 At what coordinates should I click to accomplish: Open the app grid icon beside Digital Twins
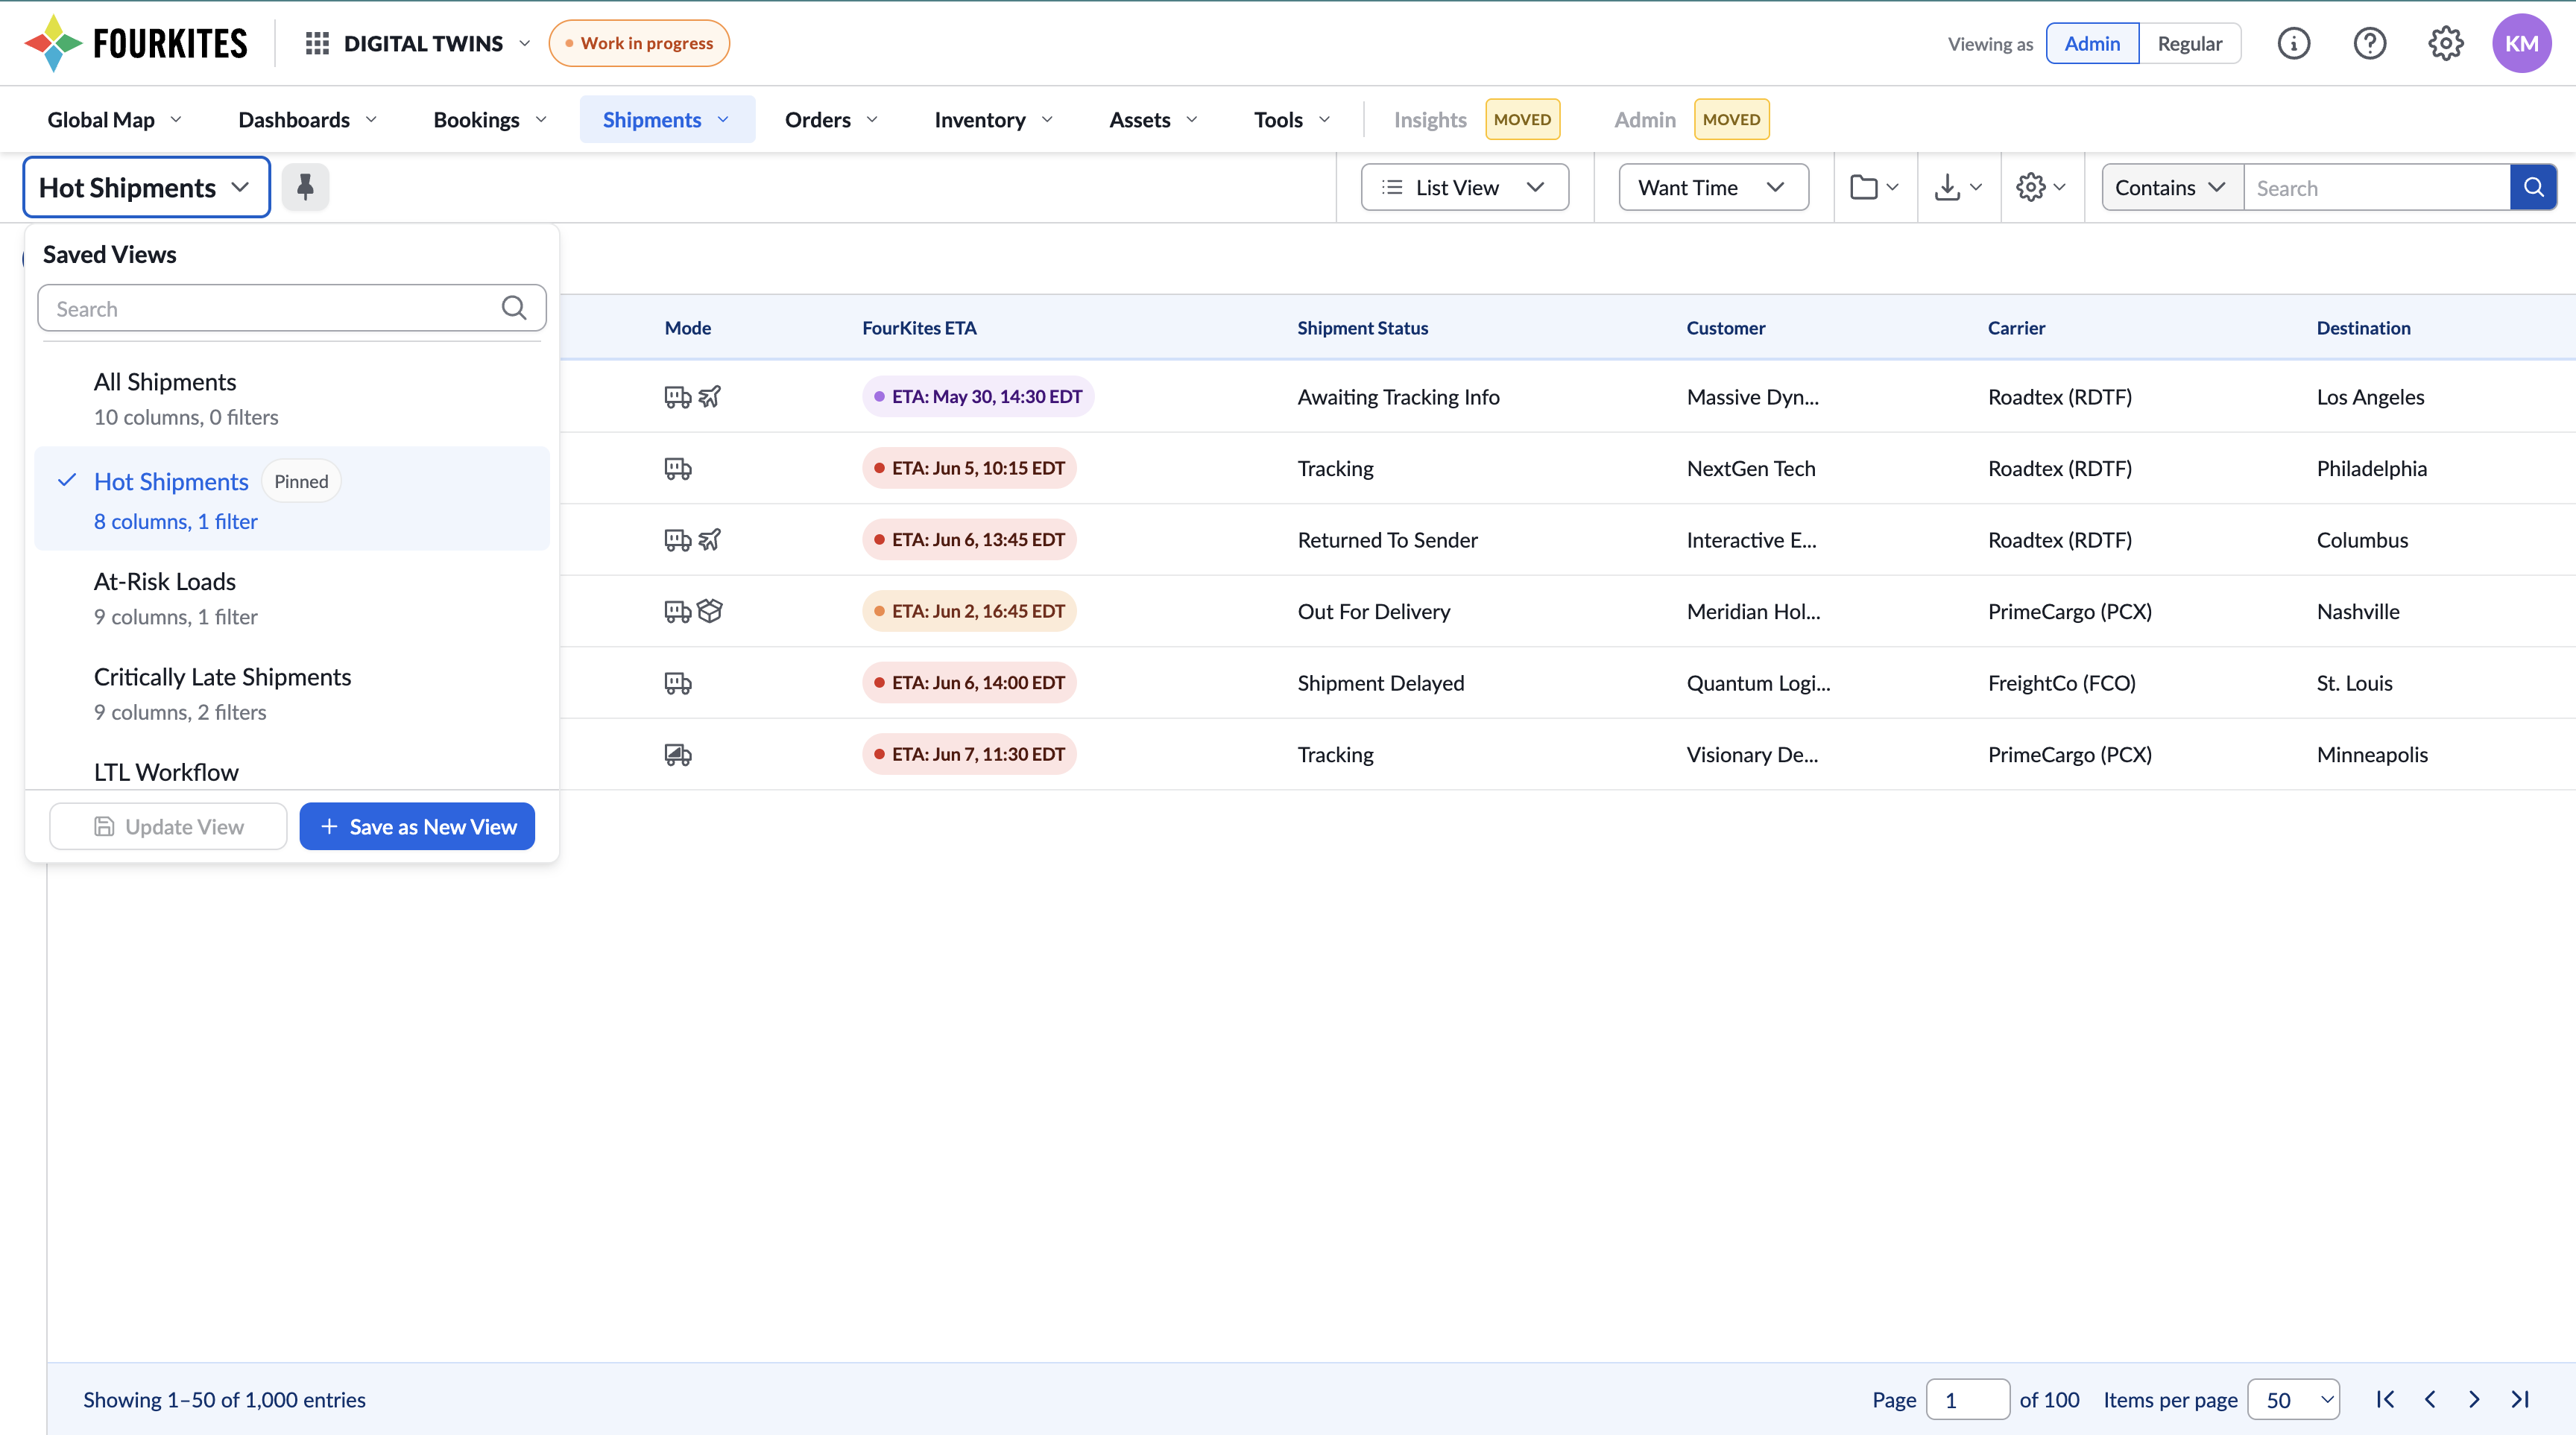(317, 43)
